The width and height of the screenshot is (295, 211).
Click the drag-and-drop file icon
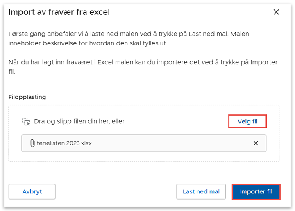(26, 121)
